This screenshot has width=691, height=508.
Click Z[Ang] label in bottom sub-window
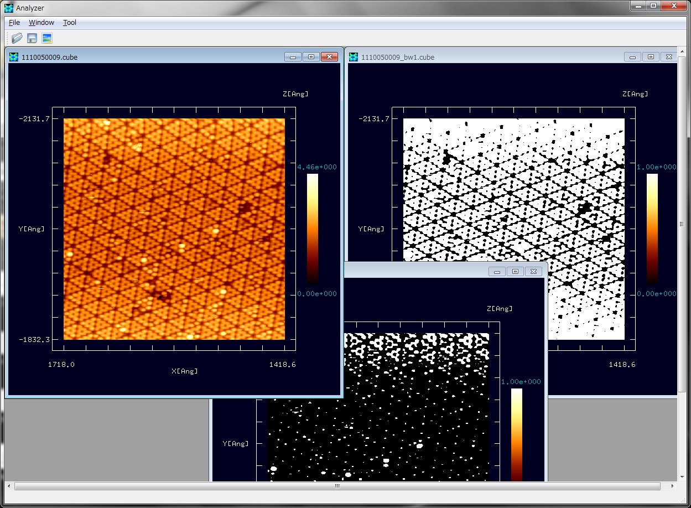pyautogui.click(x=499, y=308)
